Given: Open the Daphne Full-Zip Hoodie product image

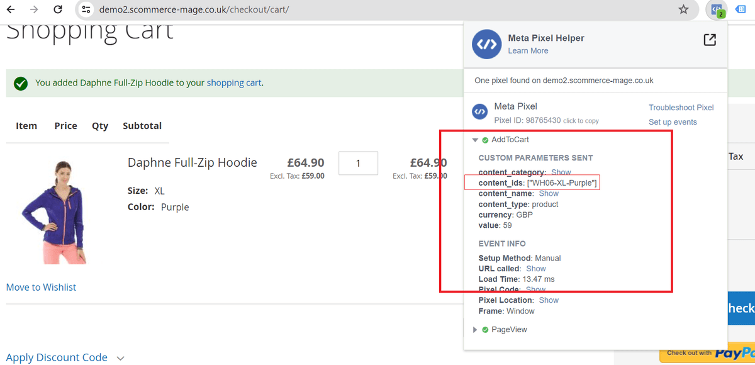Looking at the screenshot, I should pos(54,211).
